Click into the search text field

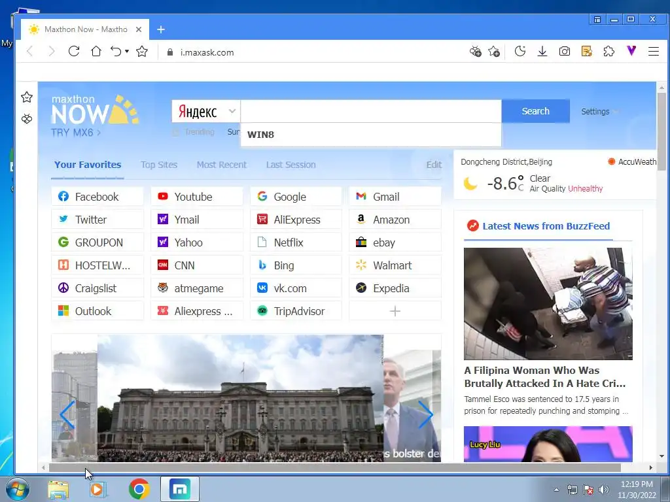pos(371,111)
